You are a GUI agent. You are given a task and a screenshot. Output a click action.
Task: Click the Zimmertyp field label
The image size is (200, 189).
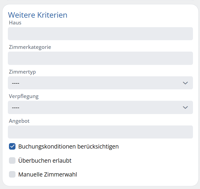click(x=22, y=72)
